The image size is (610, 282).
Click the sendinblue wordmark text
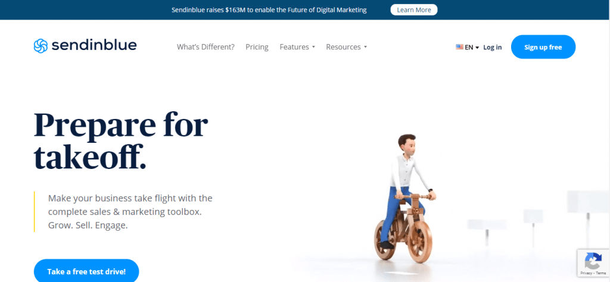point(94,45)
